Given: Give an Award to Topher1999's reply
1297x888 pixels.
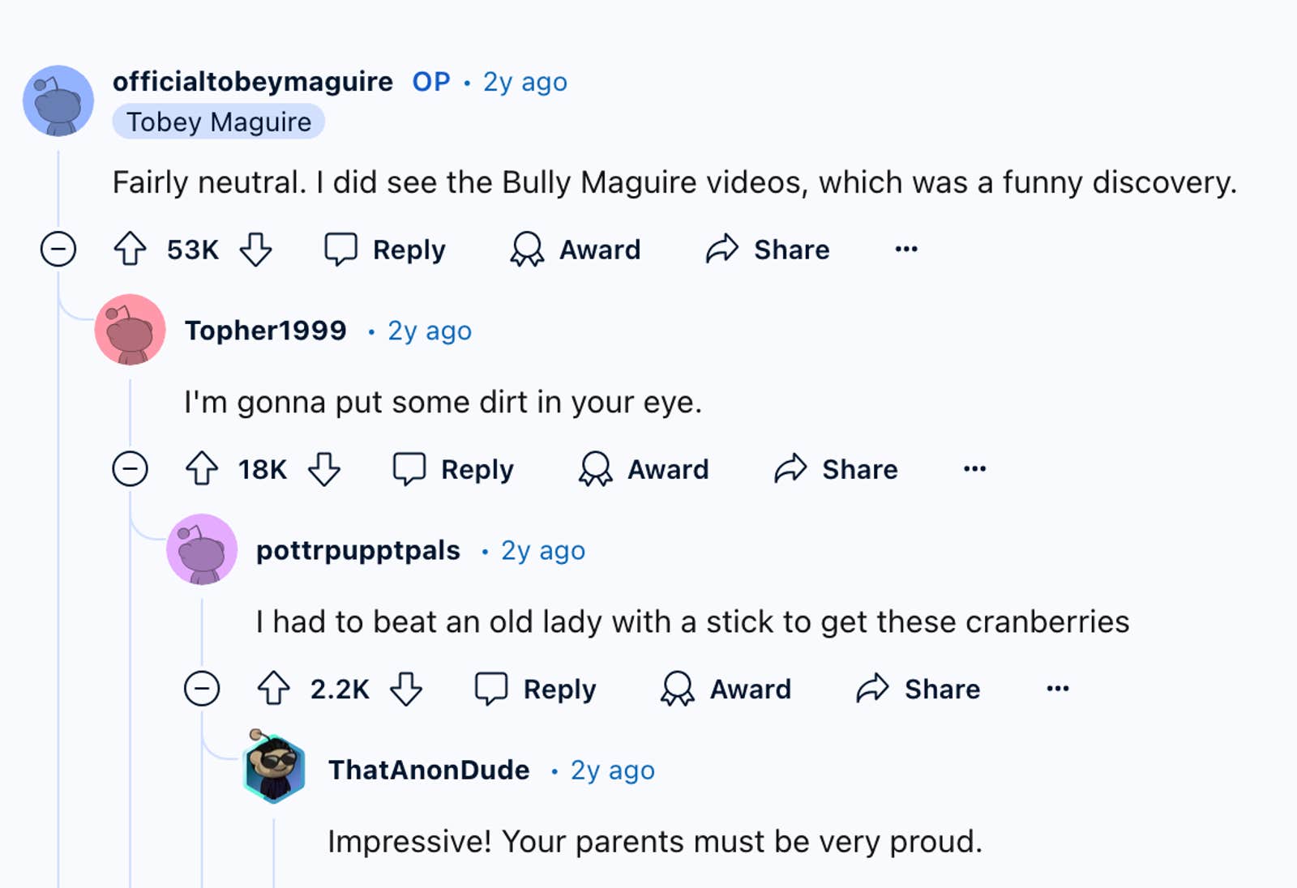Looking at the screenshot, I should pos(643,468).
